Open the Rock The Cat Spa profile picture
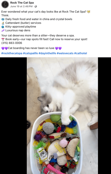Image resolution: width=111 pixels, height=174 pixels. click(x=5, y=4)
